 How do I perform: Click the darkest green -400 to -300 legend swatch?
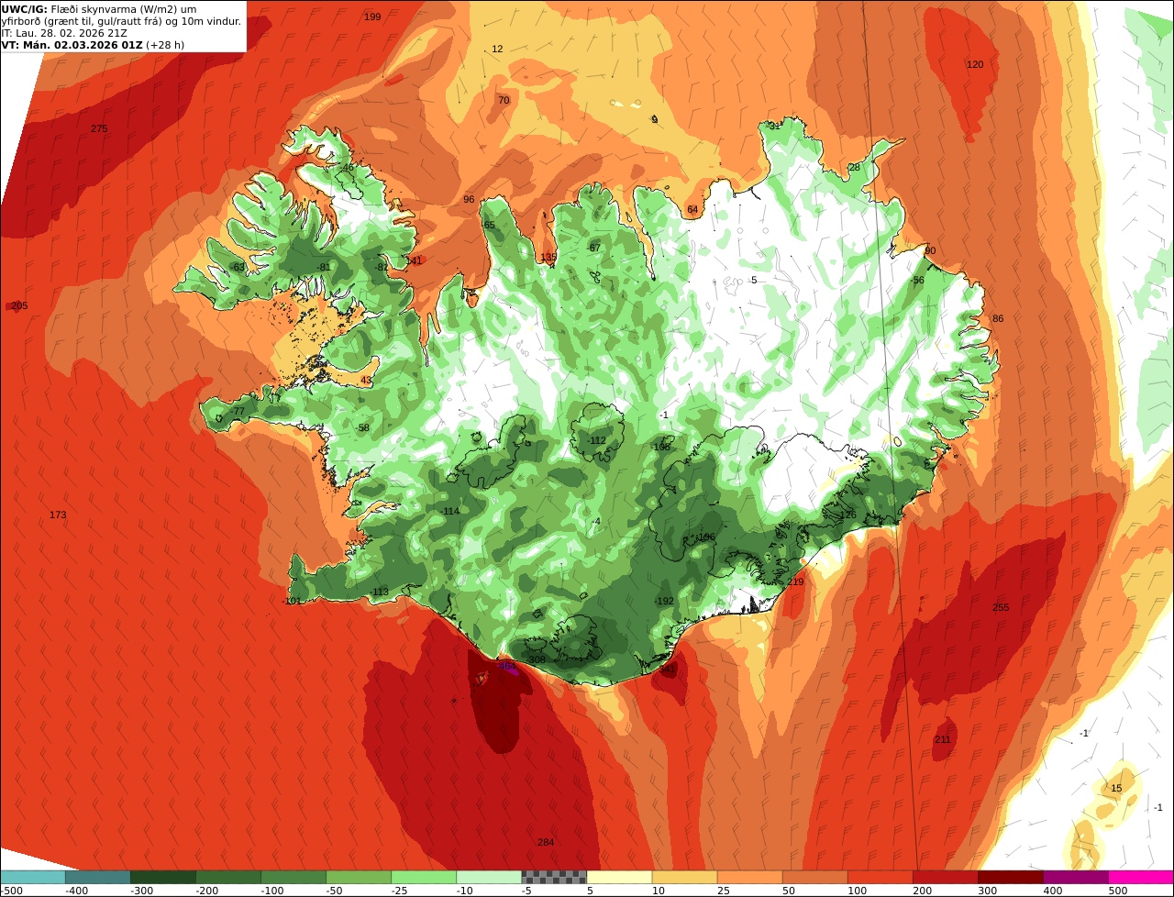click(162, 876)
